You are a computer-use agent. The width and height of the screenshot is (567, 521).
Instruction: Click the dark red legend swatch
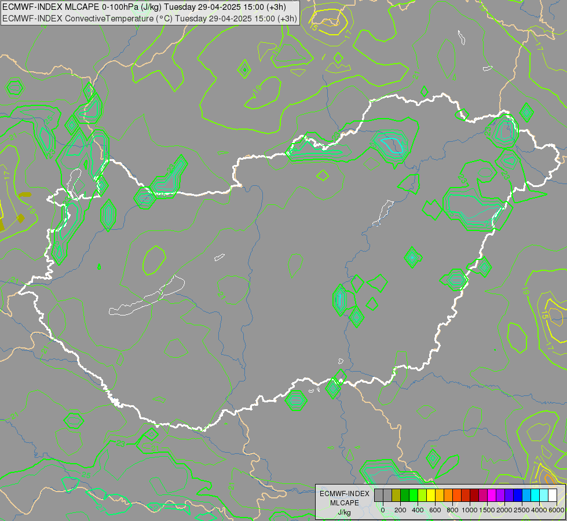point(474,495)
